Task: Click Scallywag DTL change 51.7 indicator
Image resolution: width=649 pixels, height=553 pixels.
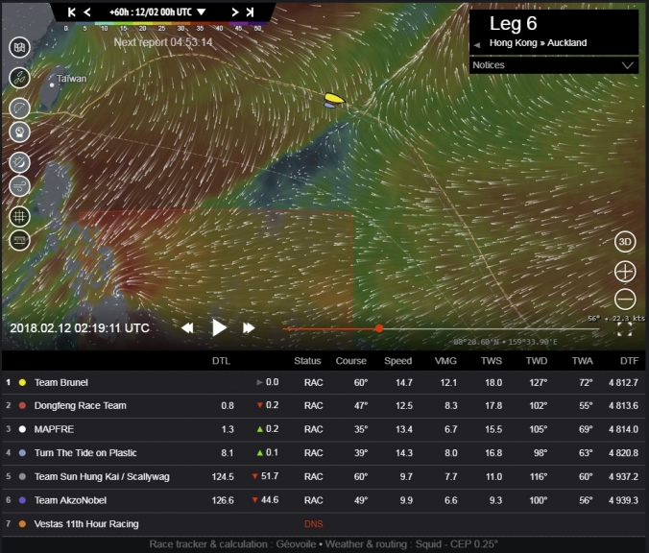Action: pyautogui.click(x=265, y=476)
